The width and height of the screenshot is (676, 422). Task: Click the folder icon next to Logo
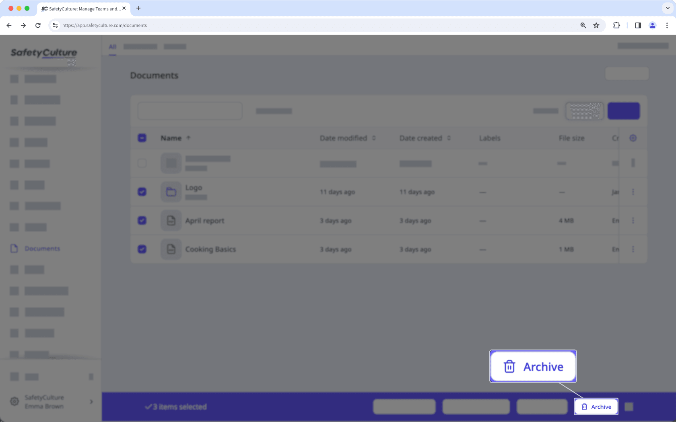coord(171,192)
